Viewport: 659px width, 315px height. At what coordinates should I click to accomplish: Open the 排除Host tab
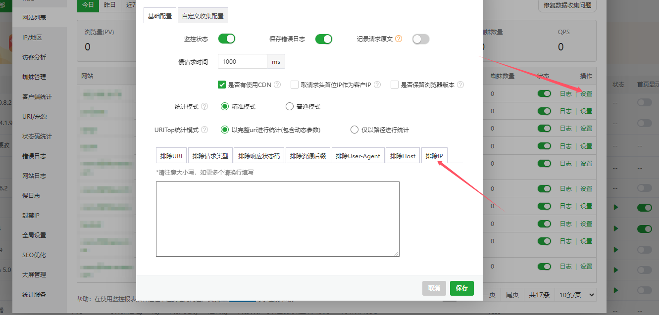point(403,156)
